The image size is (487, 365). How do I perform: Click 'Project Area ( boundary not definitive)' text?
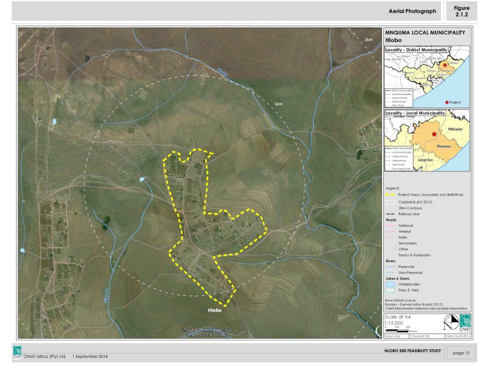coord(430,194)
